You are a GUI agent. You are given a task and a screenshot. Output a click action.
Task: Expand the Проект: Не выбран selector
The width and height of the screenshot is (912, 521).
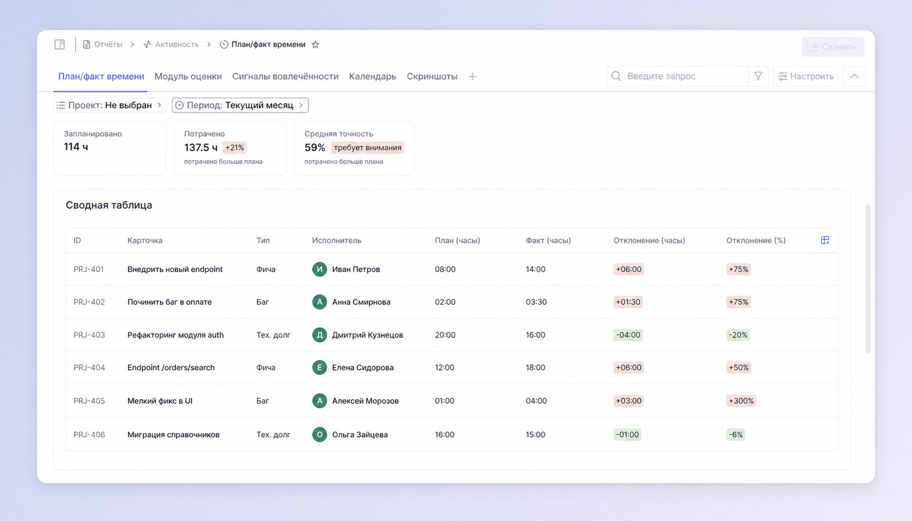pyautogui.click(x=109, y=105)
